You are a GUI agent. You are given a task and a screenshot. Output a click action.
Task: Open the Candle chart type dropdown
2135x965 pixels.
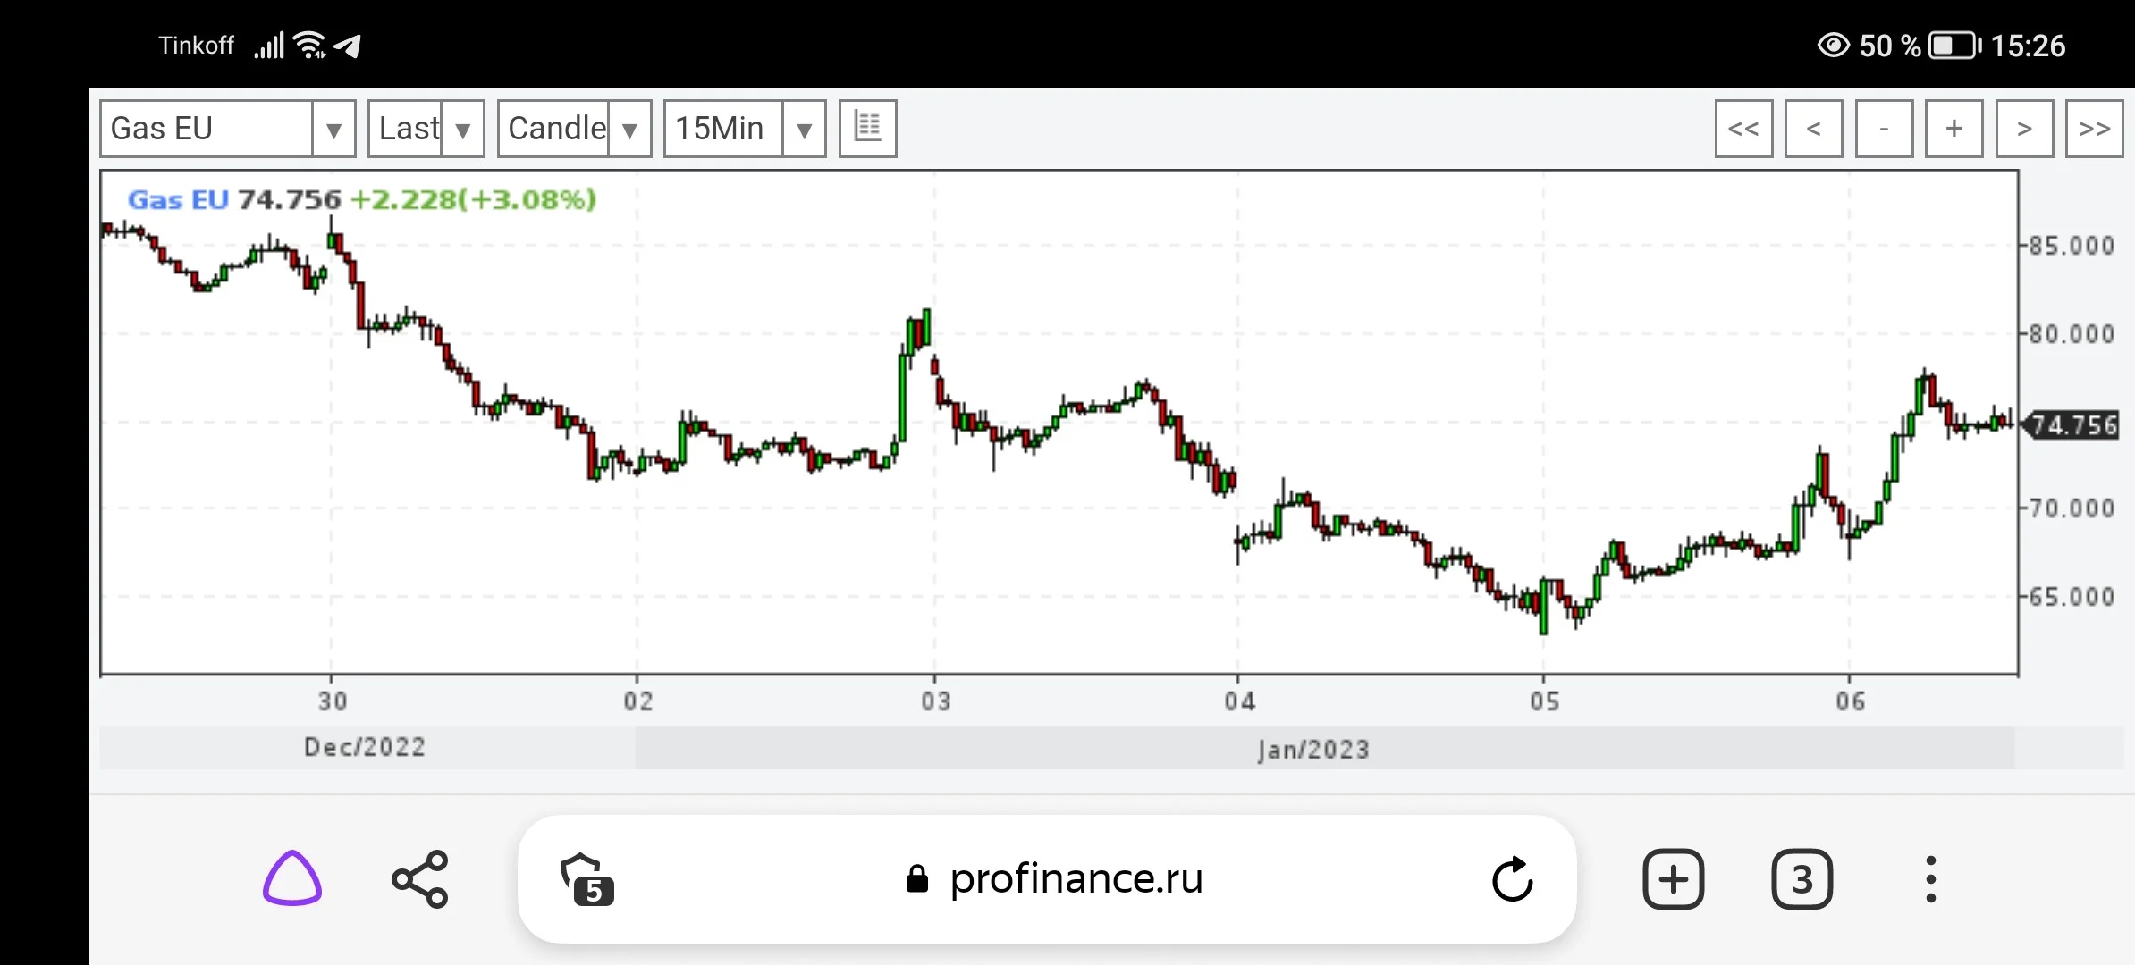pos(574,129)
